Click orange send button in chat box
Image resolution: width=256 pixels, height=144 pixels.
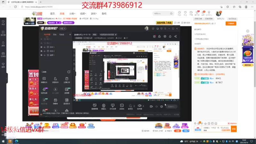pyautogui.click(x=234, y=129)
